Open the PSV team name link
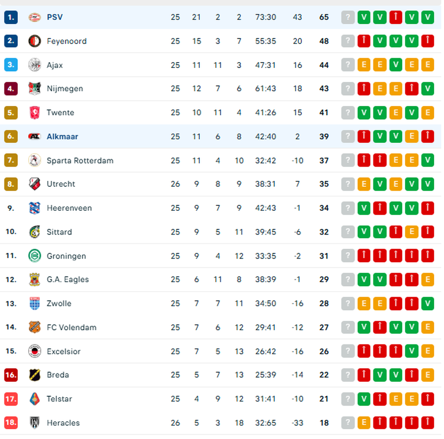Viewport: 444px width, 439px height. pos(55,17)
